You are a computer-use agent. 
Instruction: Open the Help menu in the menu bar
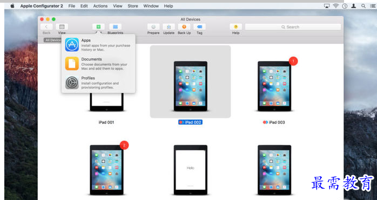(x=169, y=6)
